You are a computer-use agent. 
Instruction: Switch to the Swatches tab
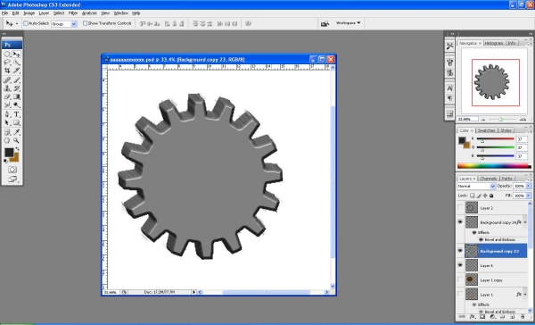tap(487, 130)
